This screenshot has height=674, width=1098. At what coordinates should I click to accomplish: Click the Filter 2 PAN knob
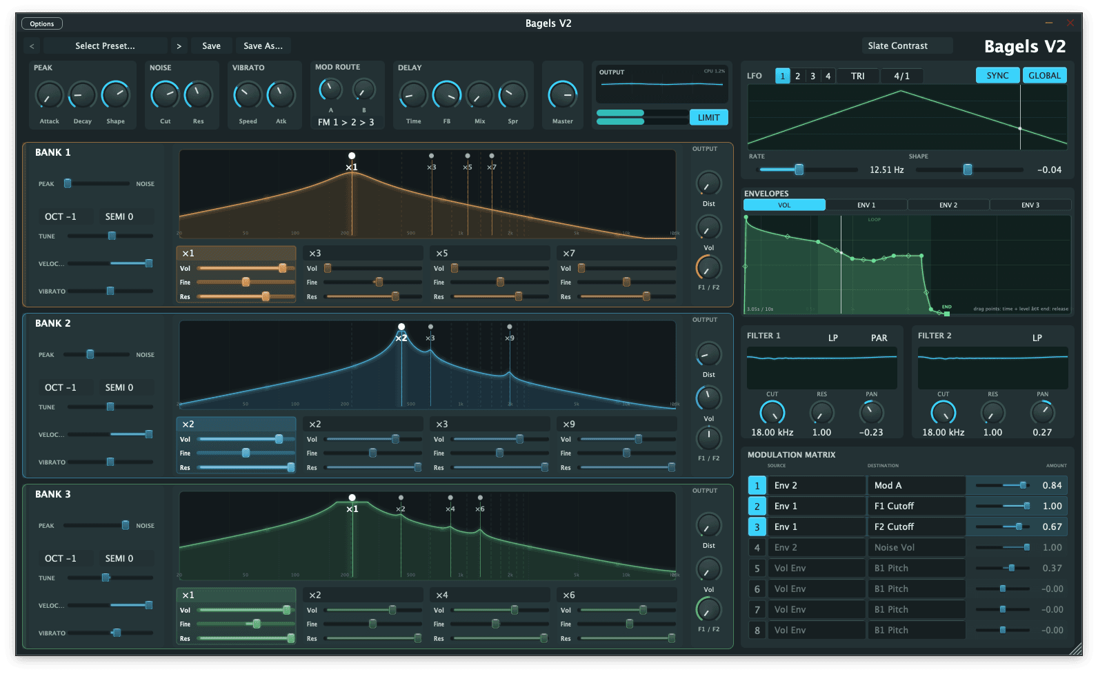point(1042,413)
